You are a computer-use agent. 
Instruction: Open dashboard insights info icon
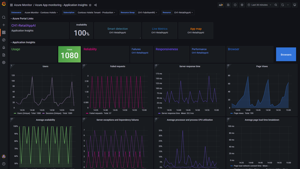tap(235, 5)
